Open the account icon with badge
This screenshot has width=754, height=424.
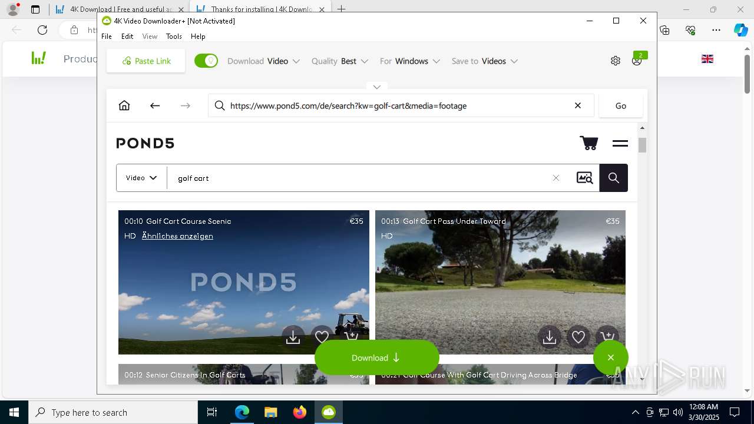(637, 61)
